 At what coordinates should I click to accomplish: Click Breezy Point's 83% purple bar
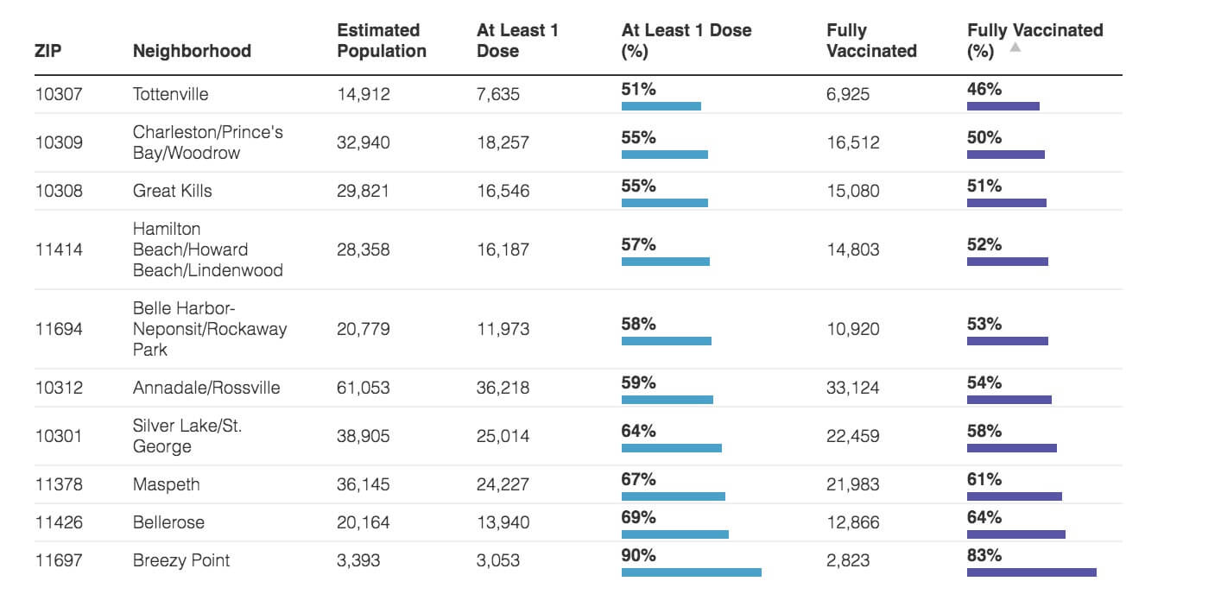pos(1031,572)
